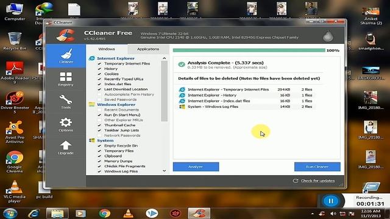Click the refresh icon near Check for updates
The width and height of the screenshot is (390, 219).
tap(296, 181)
